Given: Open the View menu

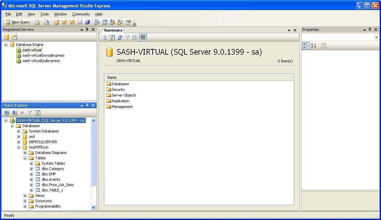Looking at the screenshot, I should [x=31, y=14].
